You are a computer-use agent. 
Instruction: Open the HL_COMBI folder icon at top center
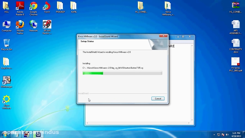coord(141,7)
